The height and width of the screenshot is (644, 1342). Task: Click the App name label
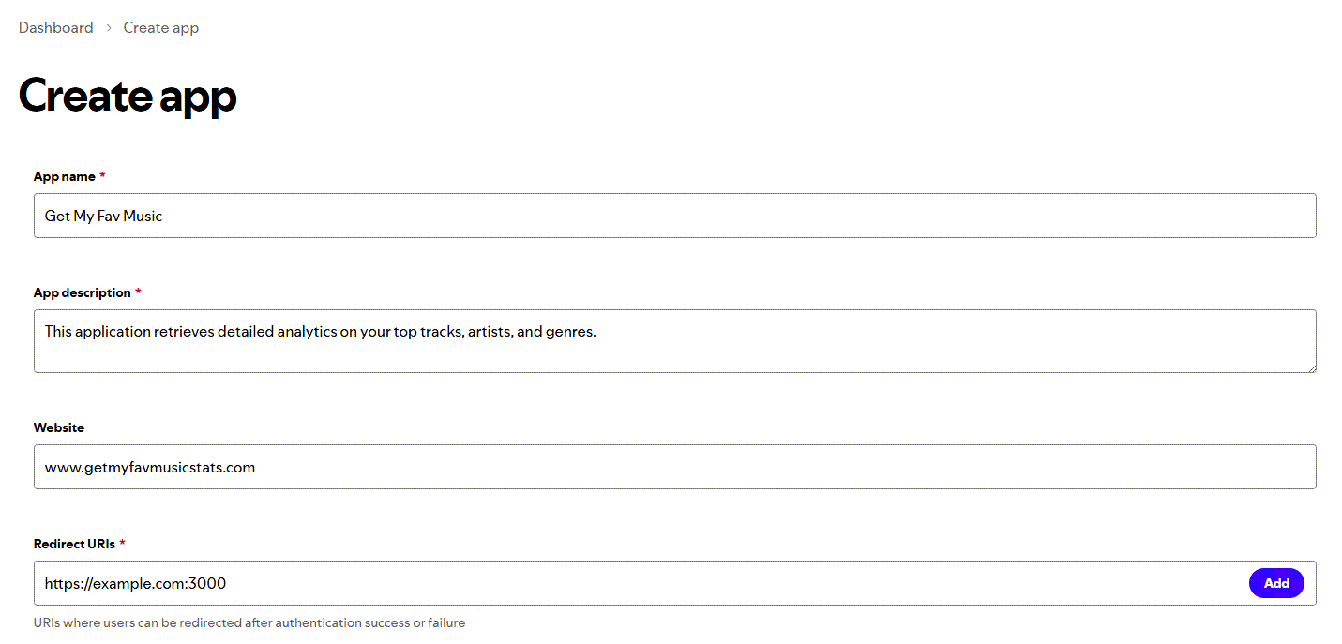point(63,176)
